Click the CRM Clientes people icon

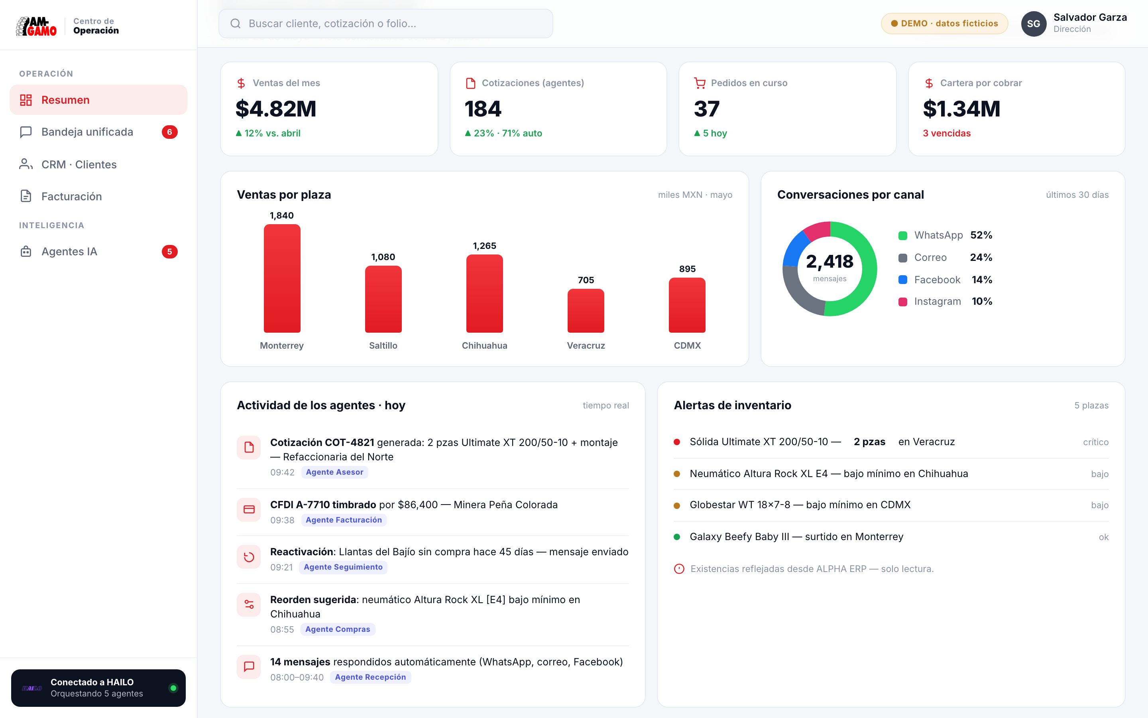26,164
